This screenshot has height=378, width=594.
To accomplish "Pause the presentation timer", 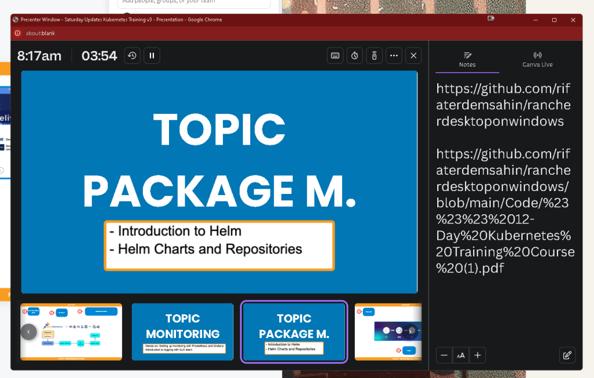I will click(x=152, y=56).
